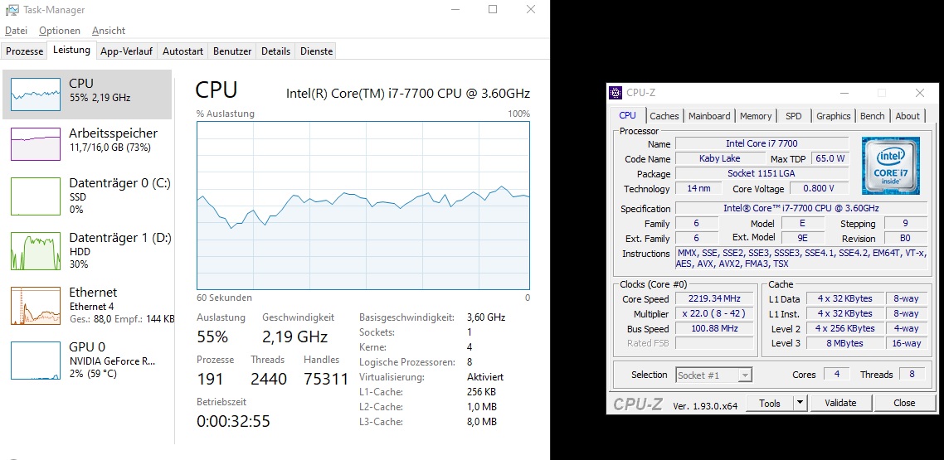Screen dimensions: 944x460
Task: Click the CPU utilization graph area
Action: pos(363,206)
